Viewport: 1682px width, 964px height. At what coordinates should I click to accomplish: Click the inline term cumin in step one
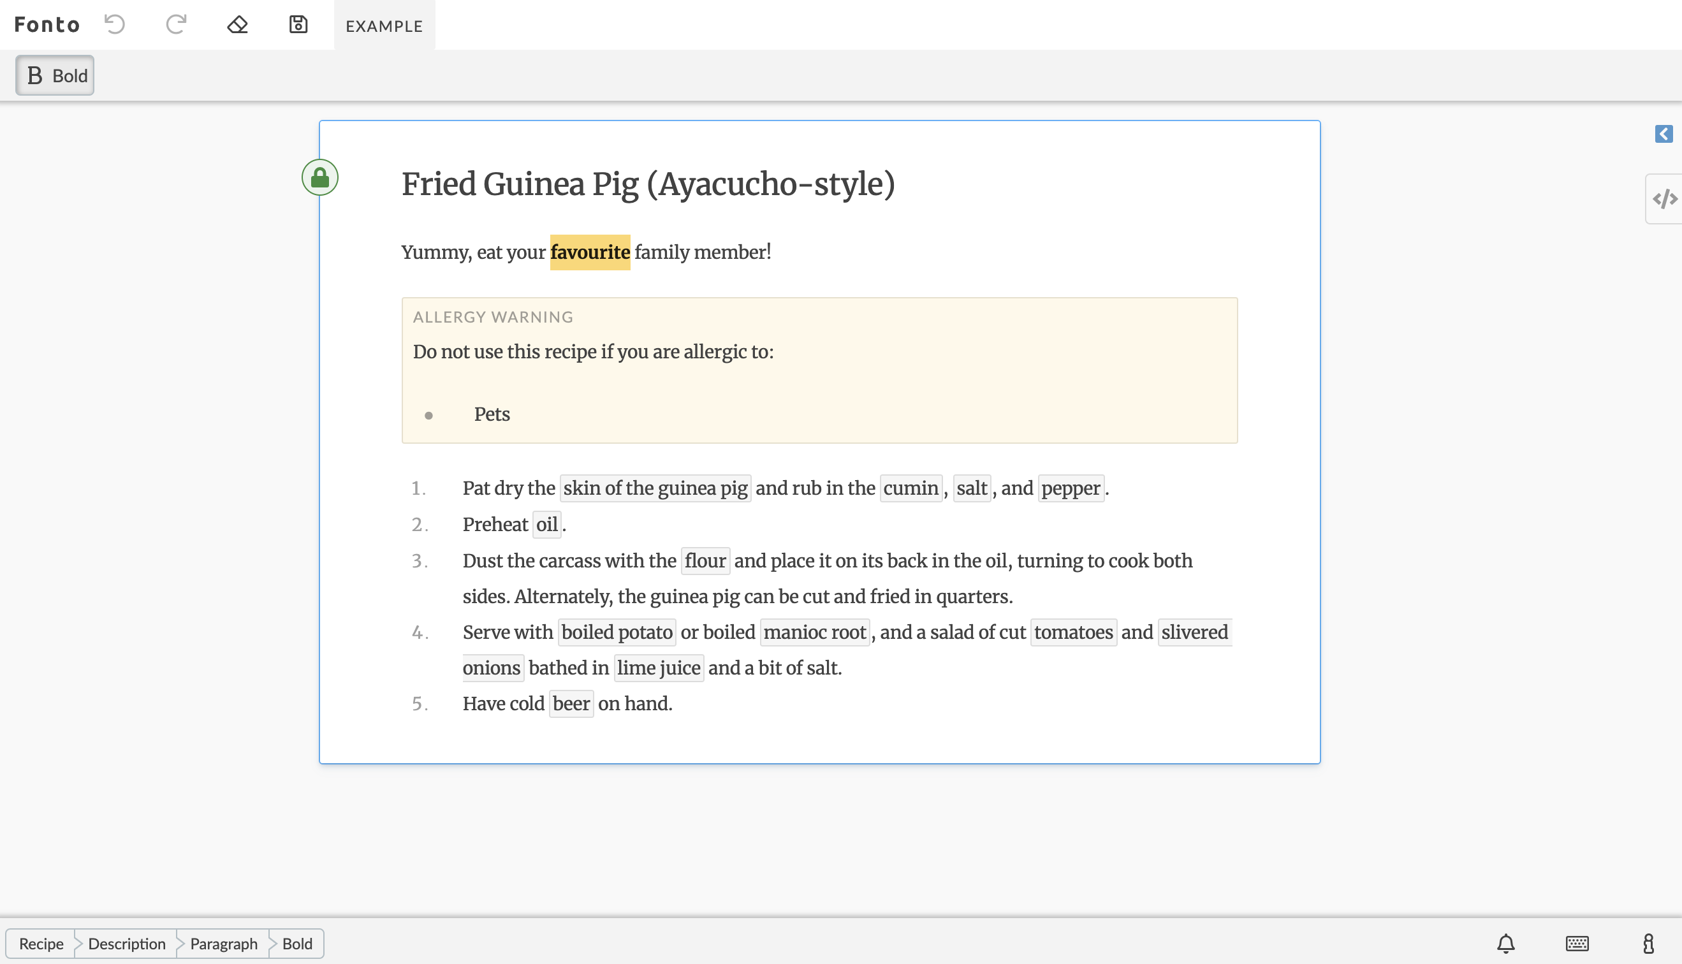click(911, 488)
